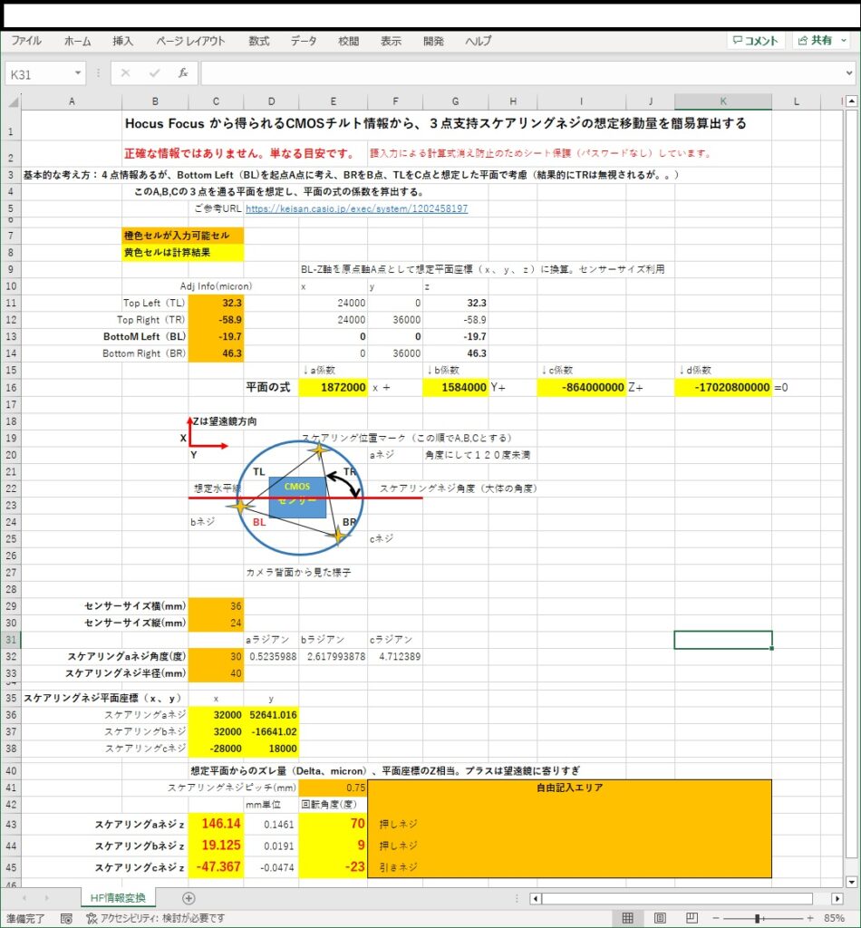Switch to Page Layout view icon
This screenshot has height=928, width=861.
tap(660, 918)
